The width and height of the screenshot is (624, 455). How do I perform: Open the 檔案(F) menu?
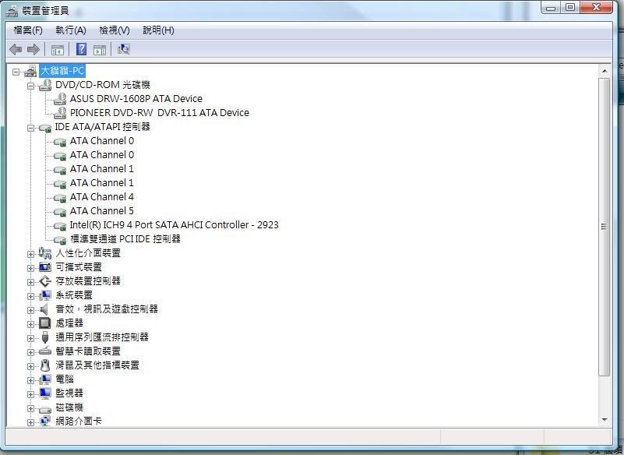28,30
